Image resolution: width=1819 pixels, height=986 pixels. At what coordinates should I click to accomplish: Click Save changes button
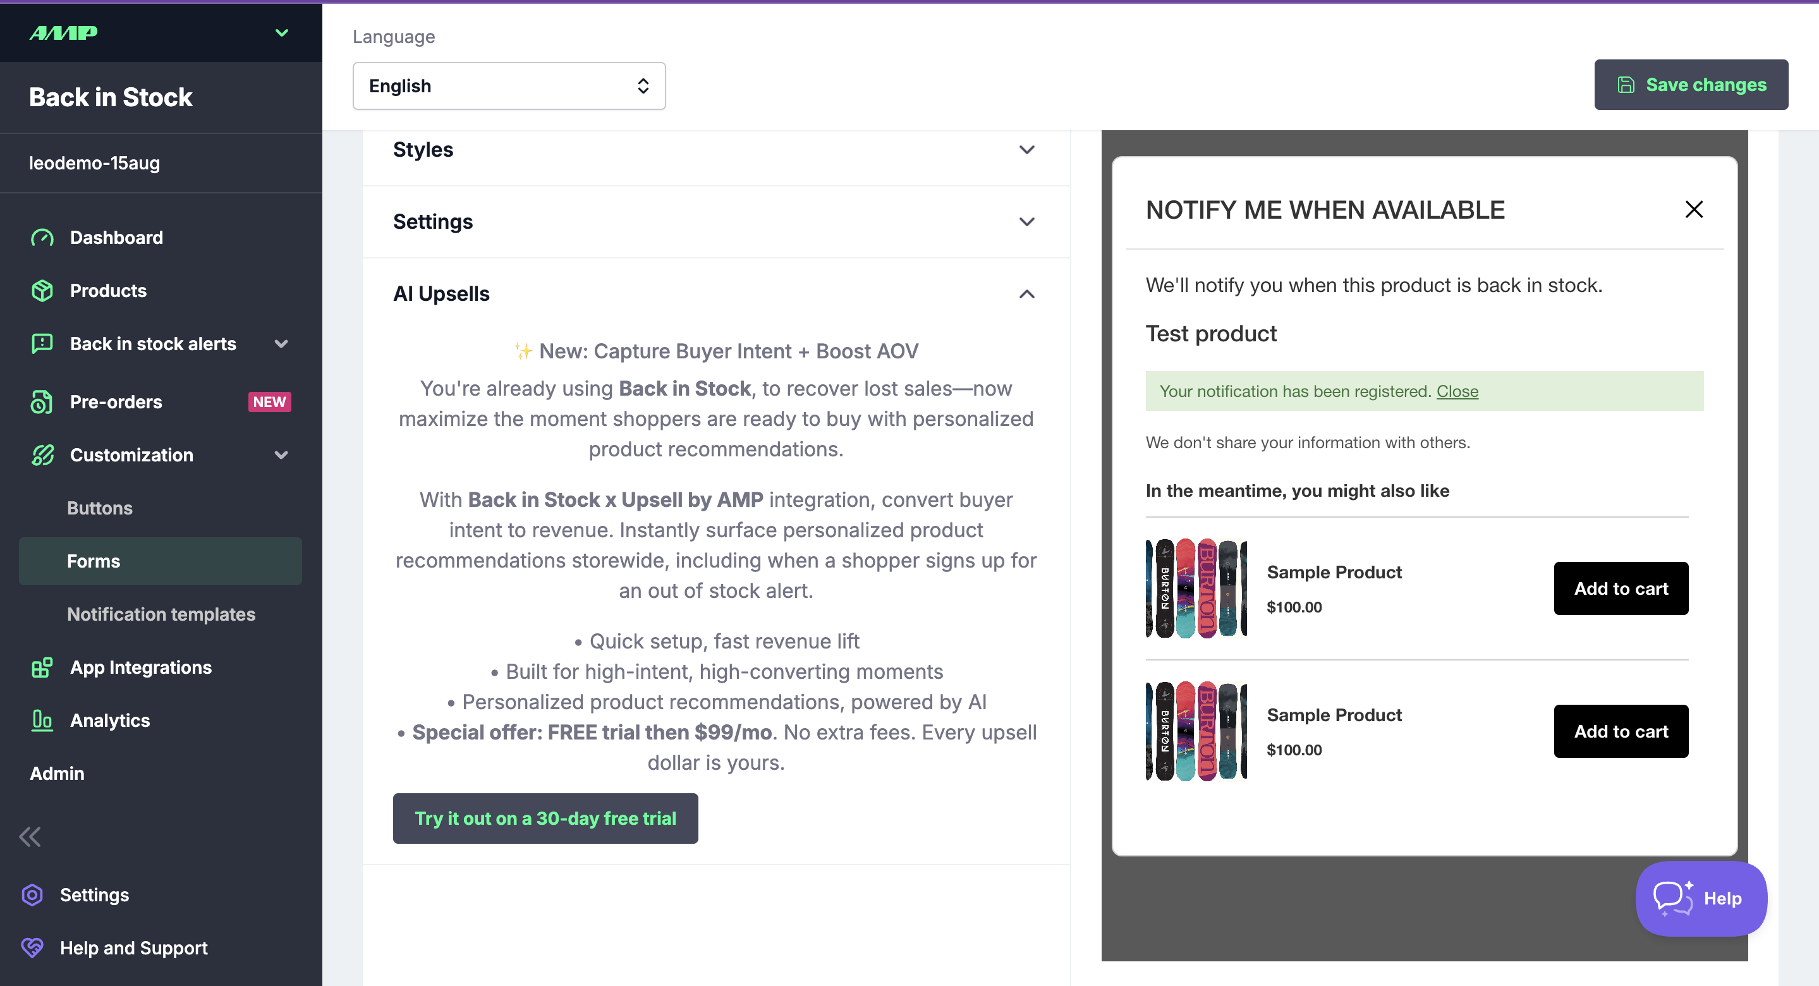click(x=1691, y=85)
